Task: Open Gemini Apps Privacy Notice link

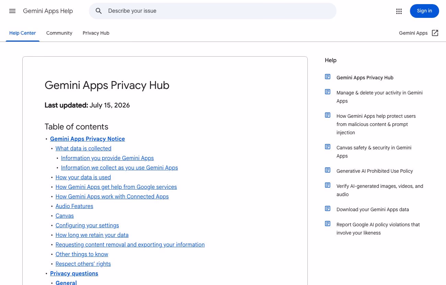Action: (x=87, y=139)
